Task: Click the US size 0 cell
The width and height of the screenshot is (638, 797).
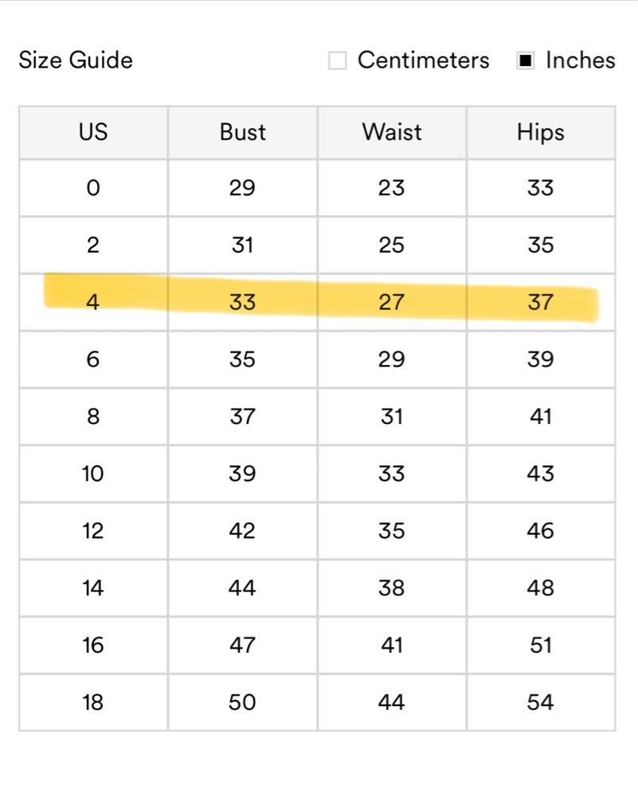Action: pyautogui.click(x=93, y=188)
